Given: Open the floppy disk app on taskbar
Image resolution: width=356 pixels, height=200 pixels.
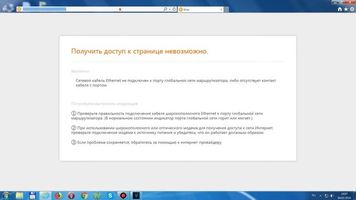Looking at the screenshot, I should coord(32,196).
